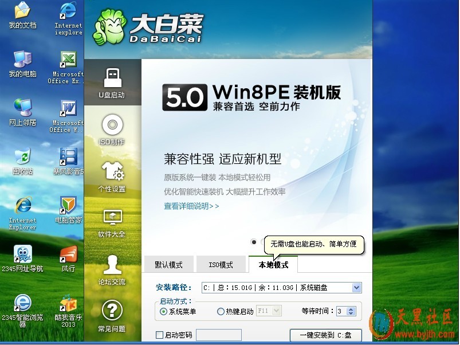Image resolution: width=460 pixels, height=345 pixels.
Task: Select 系统菜单 boot method radio button
Action: [x=164, y=312]
